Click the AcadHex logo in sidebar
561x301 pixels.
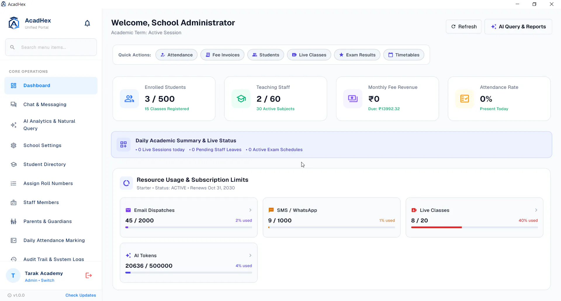tap(14, 23)
